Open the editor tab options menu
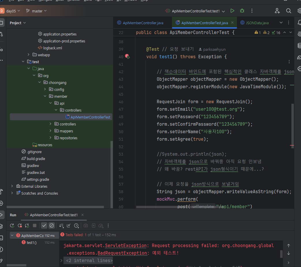This screenshot has width=301, height=267. 289,22
